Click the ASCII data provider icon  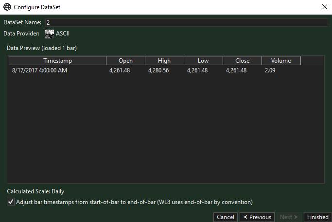pos(49,34)
